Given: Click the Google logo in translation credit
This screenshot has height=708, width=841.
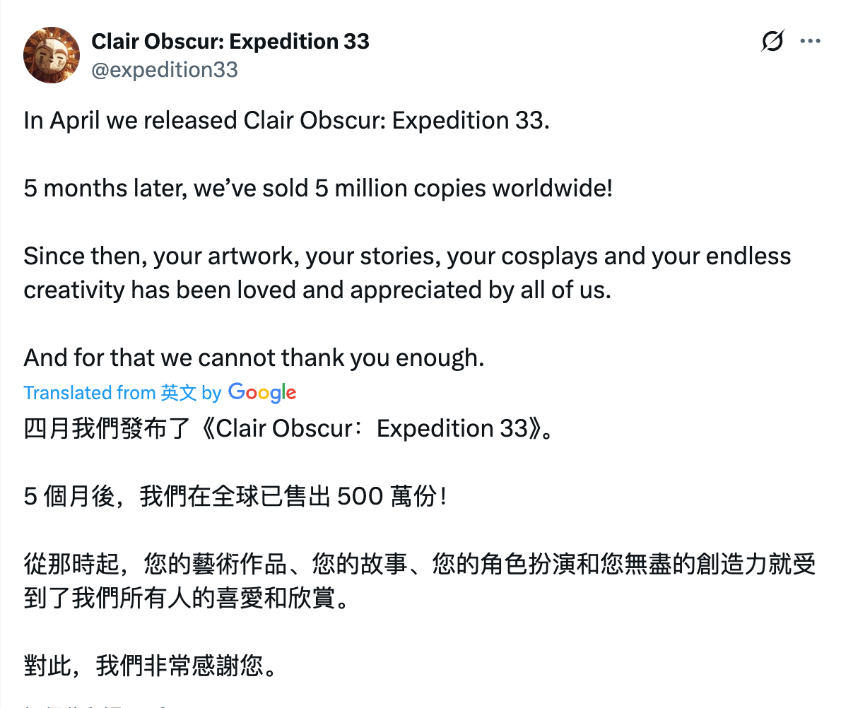Looking at the screenshot, I should pyautogui.click(x=262, y=393).
